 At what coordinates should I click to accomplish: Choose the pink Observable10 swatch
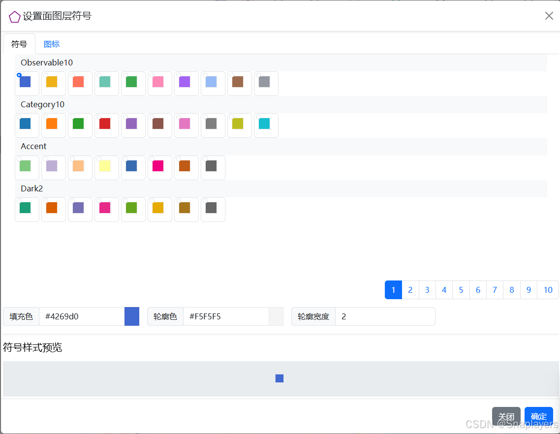[x=159, y=84]
